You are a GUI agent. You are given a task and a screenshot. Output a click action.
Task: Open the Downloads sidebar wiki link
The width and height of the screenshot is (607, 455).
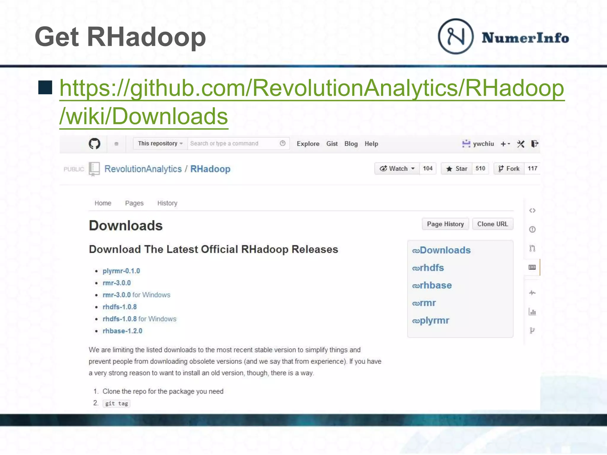441,250
